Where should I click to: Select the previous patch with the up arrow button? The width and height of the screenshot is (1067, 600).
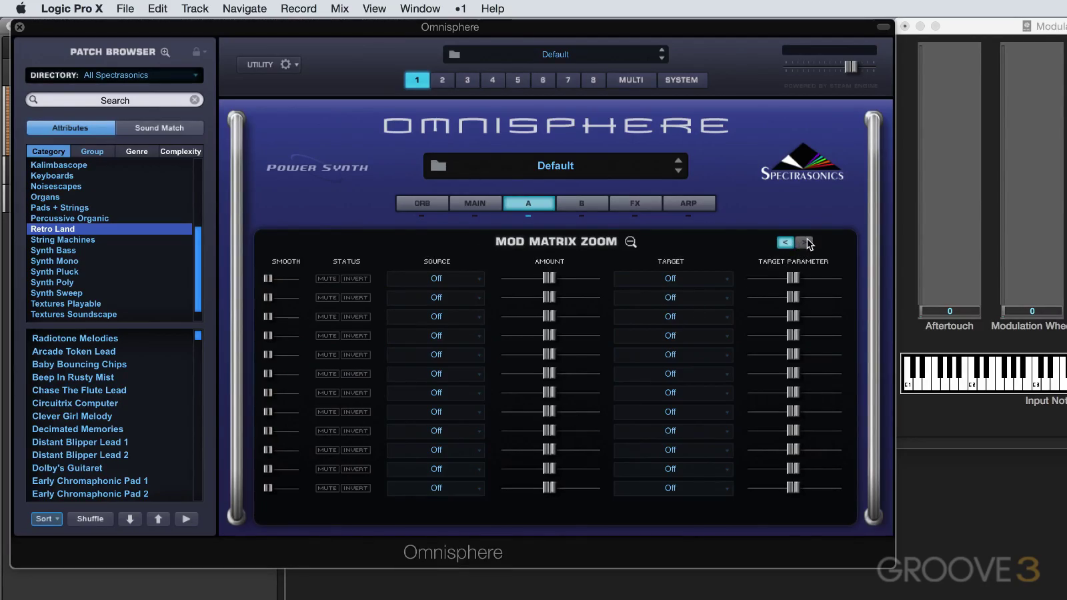coord(158,519)
